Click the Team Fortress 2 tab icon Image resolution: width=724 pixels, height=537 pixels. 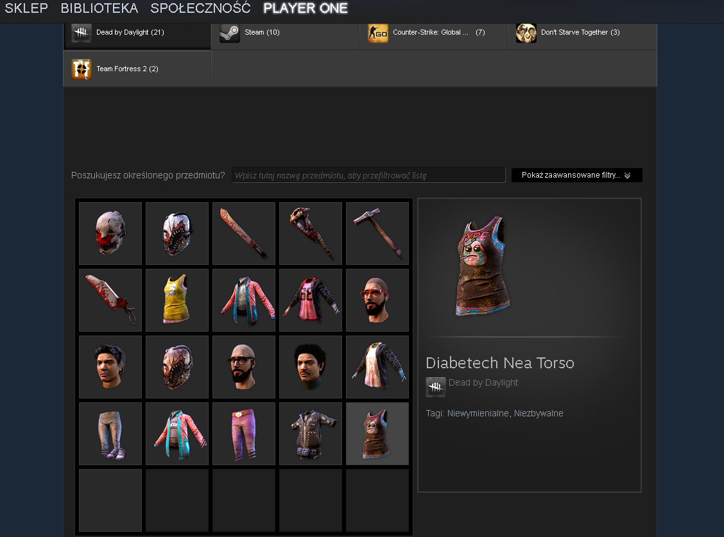[82, 69]
